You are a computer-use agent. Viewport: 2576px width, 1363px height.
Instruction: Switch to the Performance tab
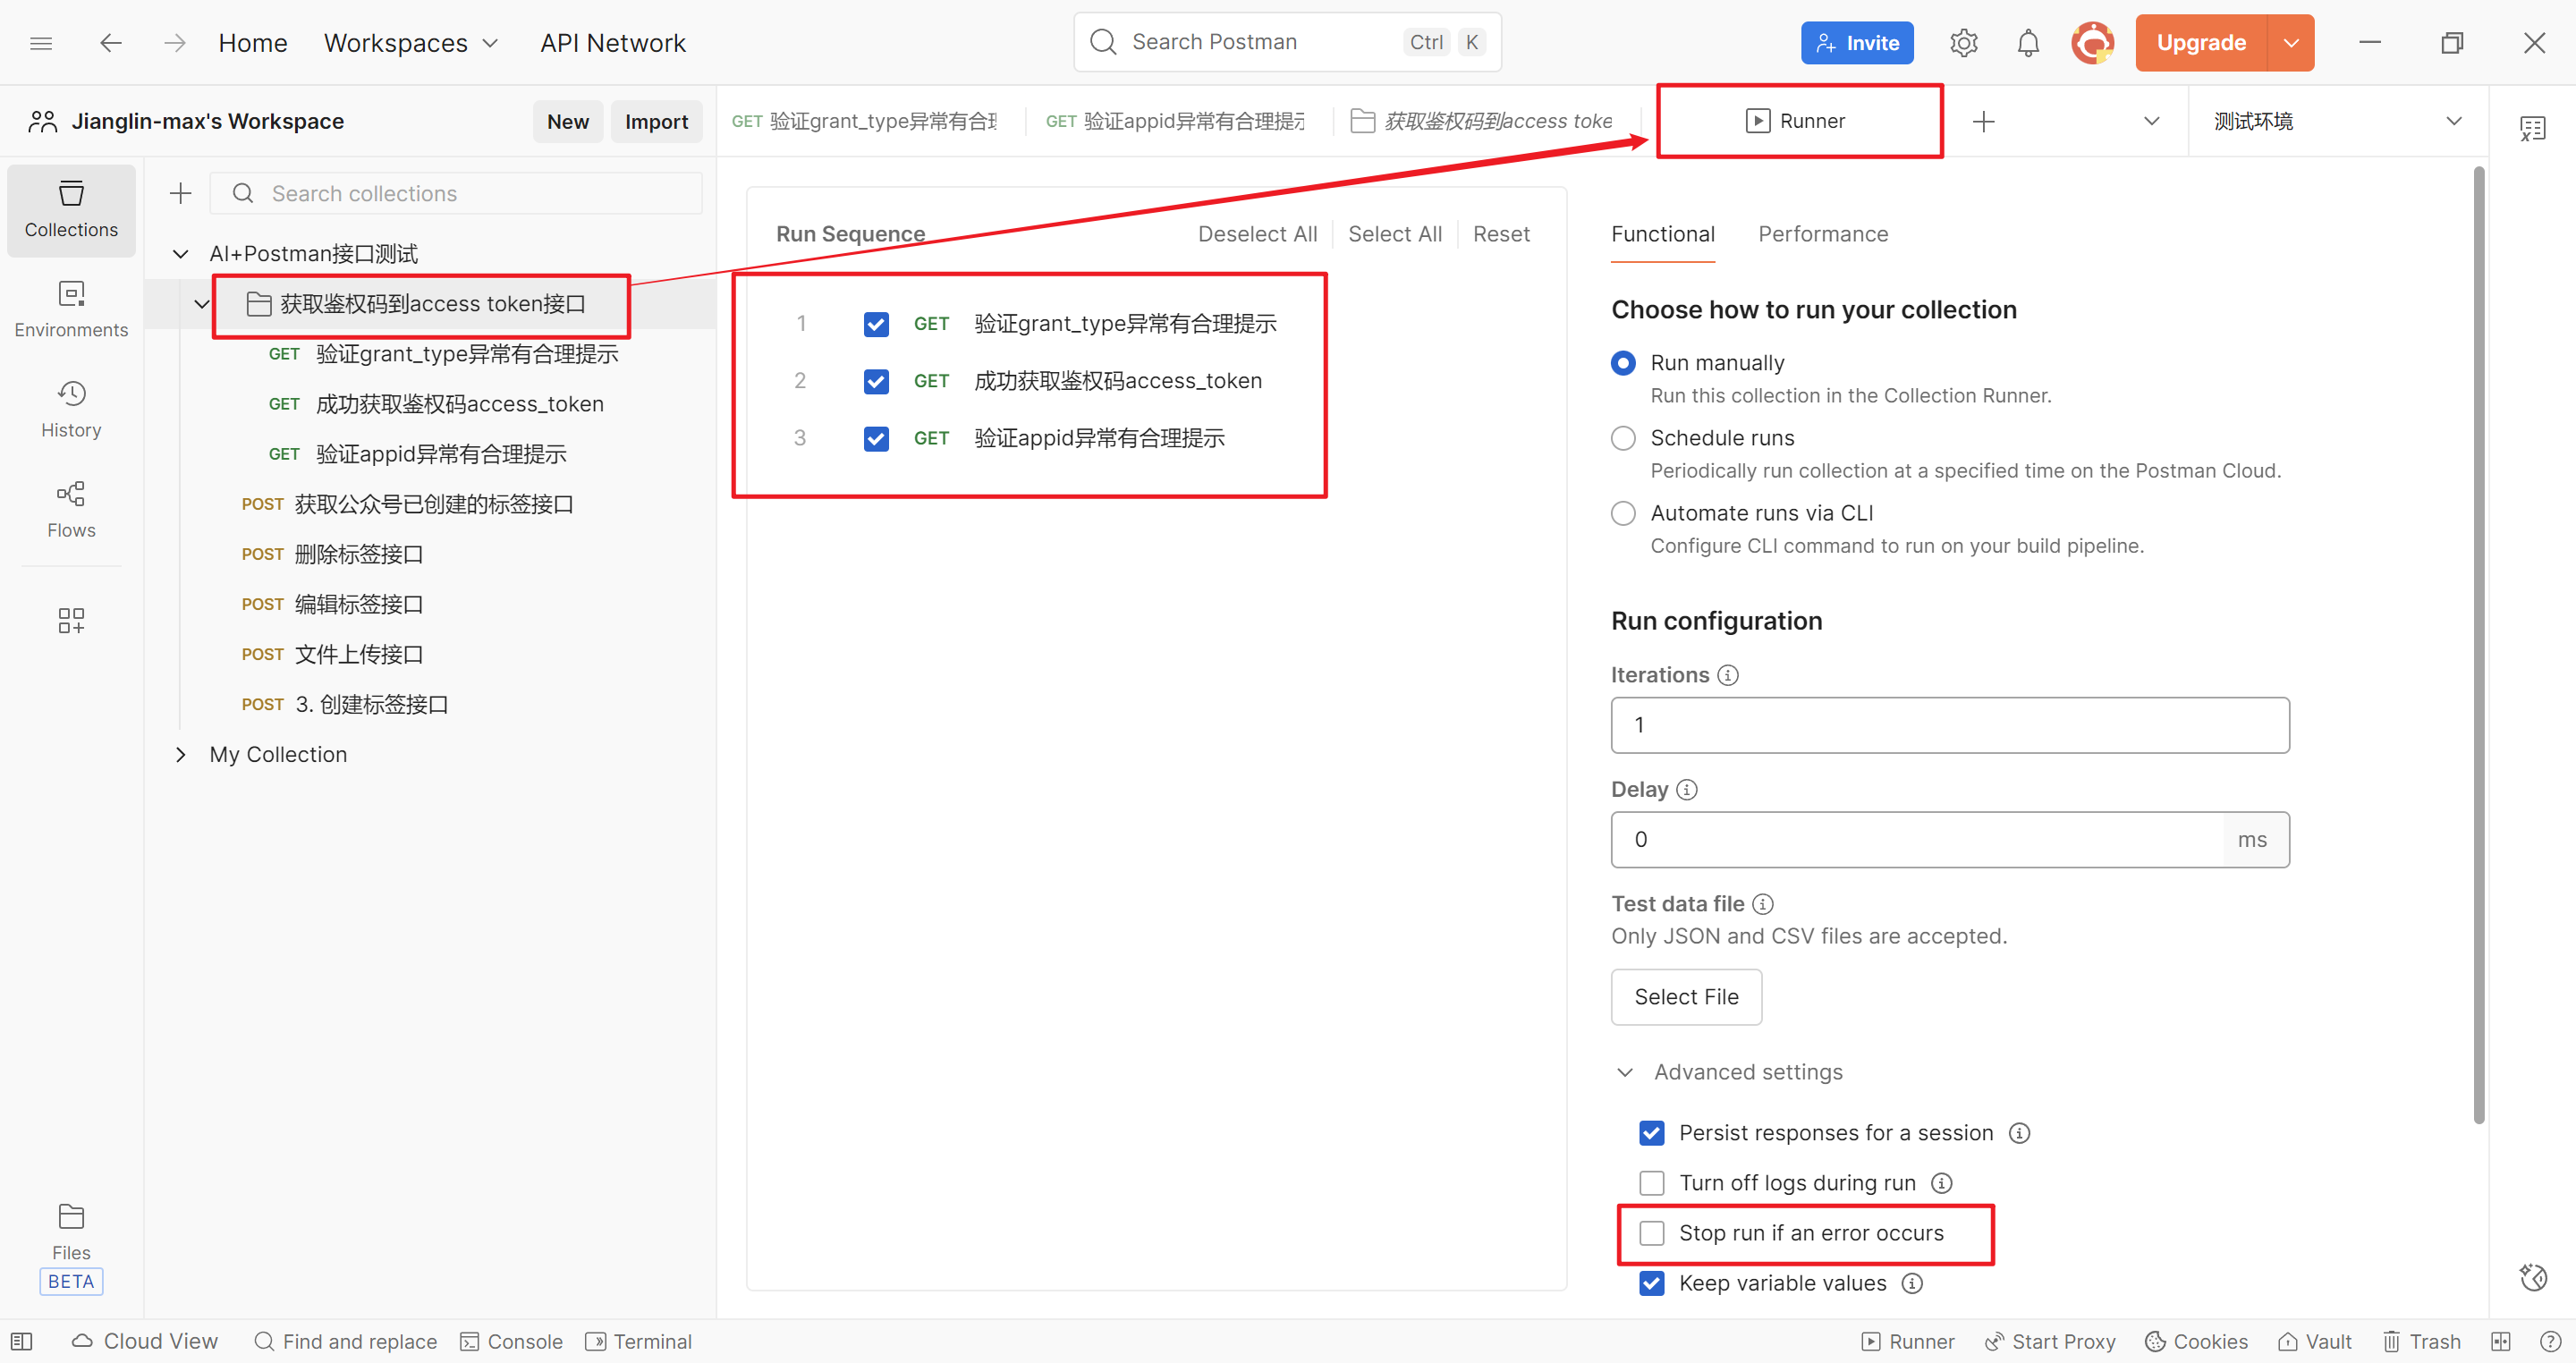point(1823,234)
